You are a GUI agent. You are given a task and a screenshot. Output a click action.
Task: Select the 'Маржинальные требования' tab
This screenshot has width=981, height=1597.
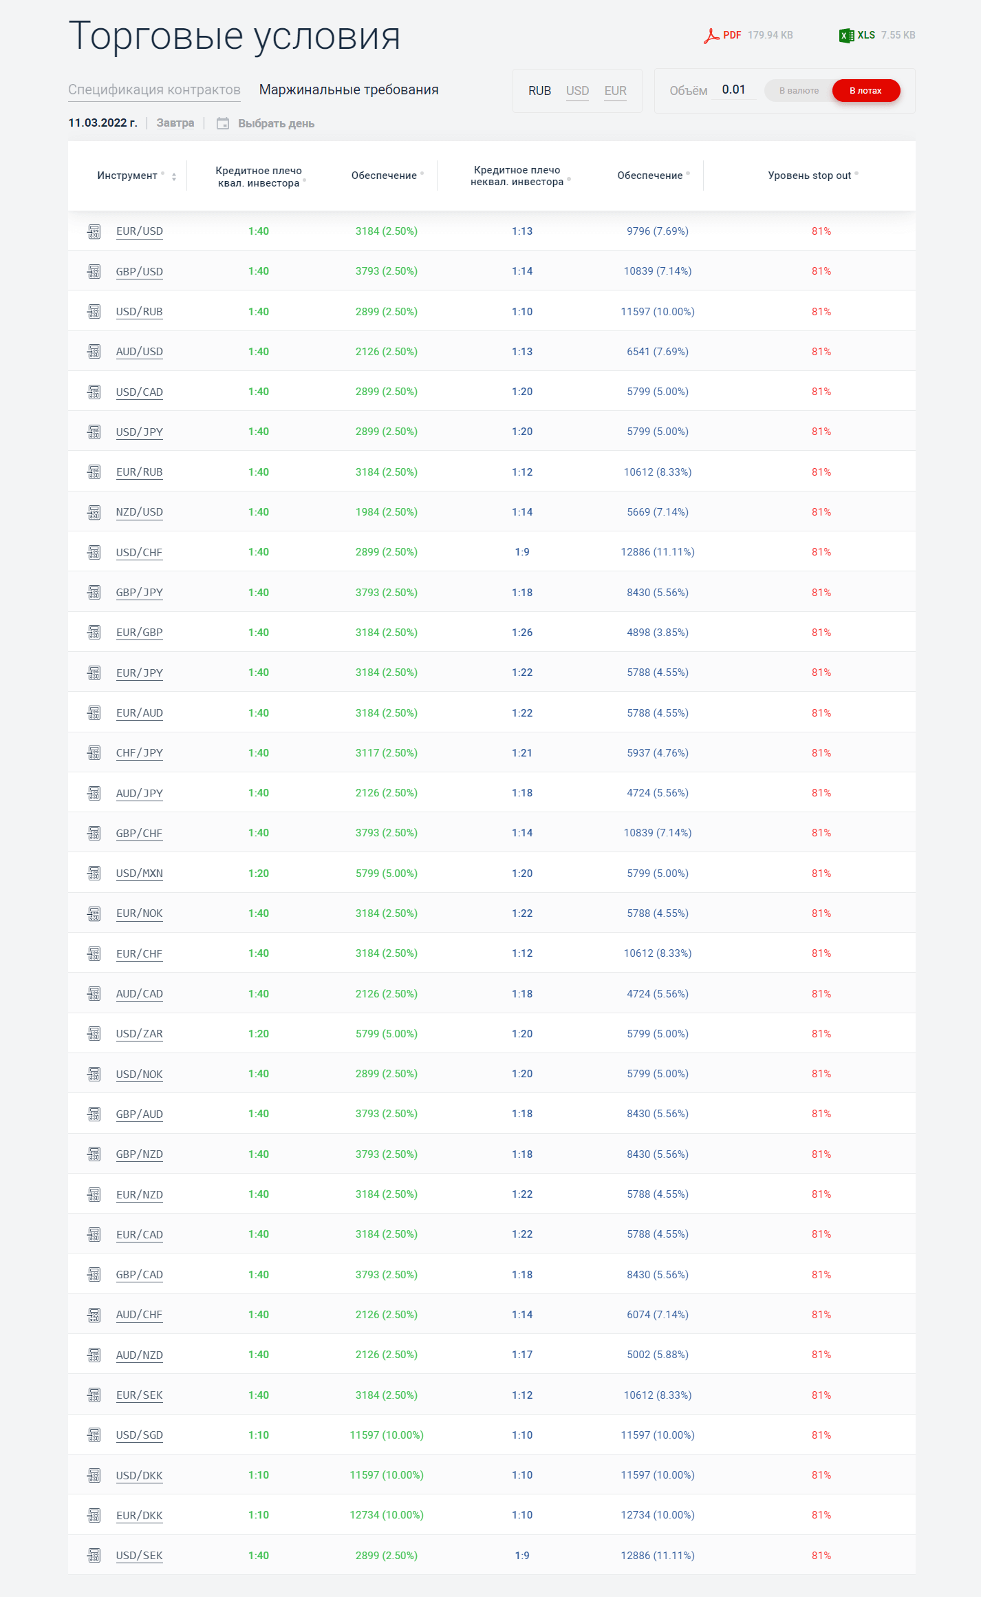click(349, 90)
